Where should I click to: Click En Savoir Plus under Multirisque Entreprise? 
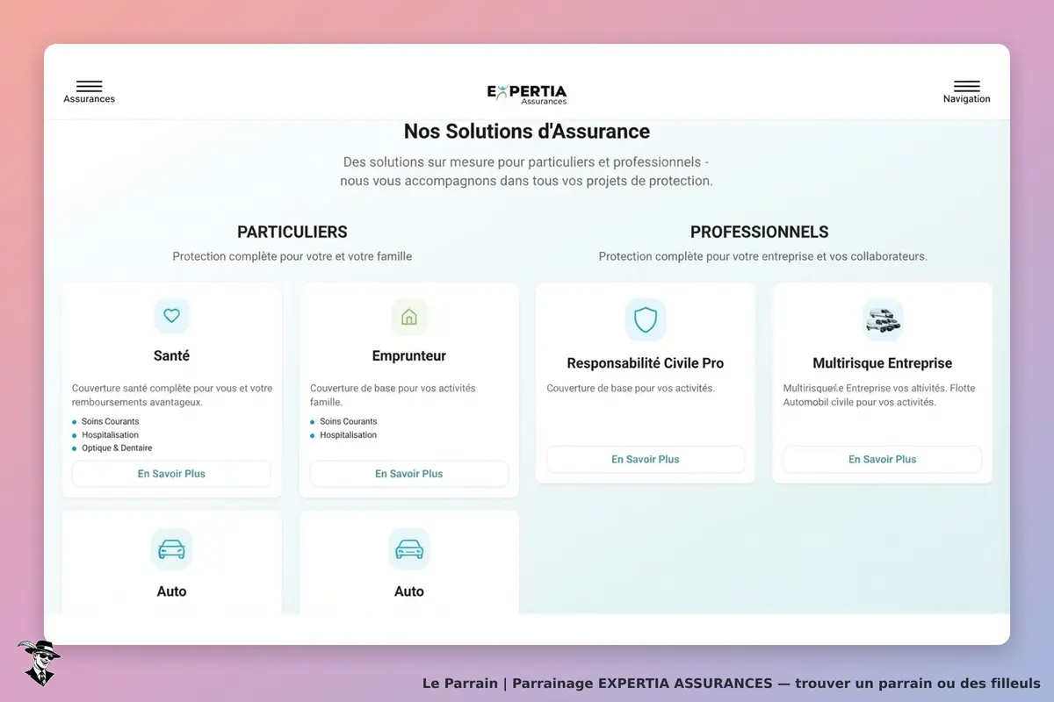click(x=883, y=459)
